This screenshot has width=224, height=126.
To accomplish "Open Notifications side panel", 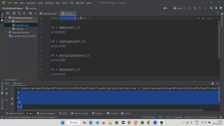I will [x=222, y=19].
